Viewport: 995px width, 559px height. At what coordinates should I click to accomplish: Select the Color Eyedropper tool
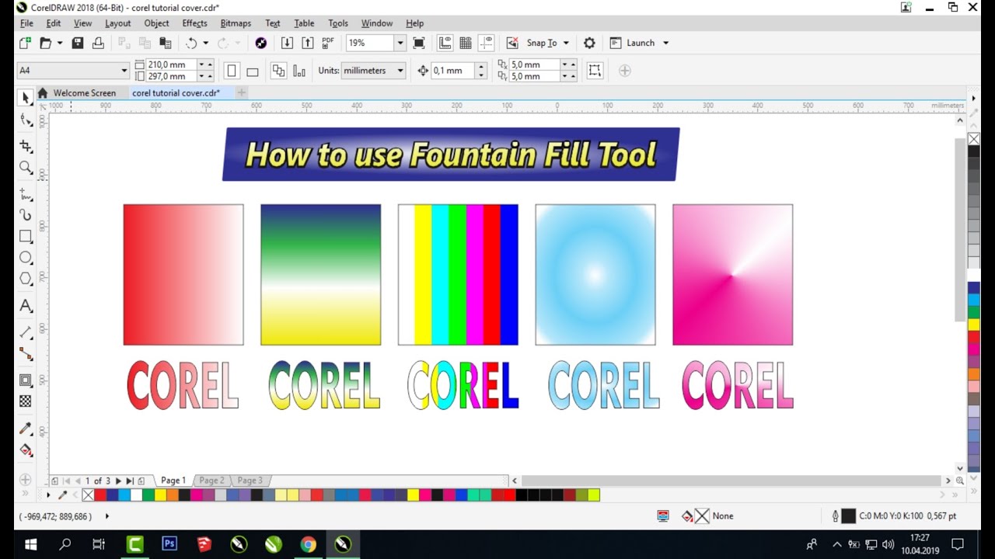pyautogui.click(x=26, y=429)
